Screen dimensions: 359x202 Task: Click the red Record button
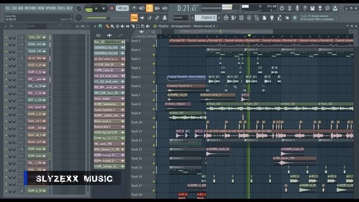112,8
